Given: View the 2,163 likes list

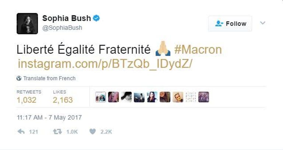Looking at the screenshot, I should click(x=63, y=100).
